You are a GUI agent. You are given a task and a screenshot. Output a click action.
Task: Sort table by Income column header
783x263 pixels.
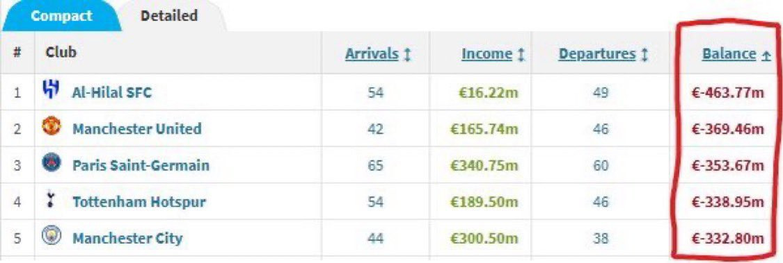click(487, 54)
